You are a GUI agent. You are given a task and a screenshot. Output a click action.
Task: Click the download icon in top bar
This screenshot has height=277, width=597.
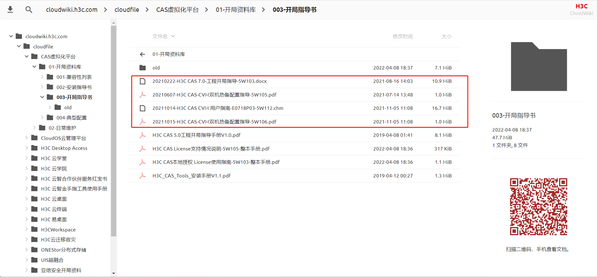(10, 10)
